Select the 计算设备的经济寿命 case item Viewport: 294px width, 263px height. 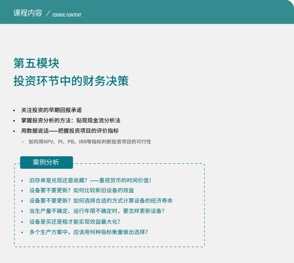[x=101, y=201]
